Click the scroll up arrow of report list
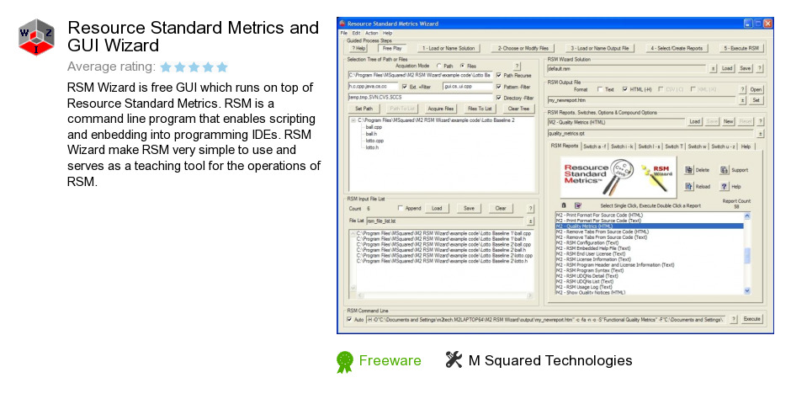Screen dimensions: 791x399 (747, 215)
